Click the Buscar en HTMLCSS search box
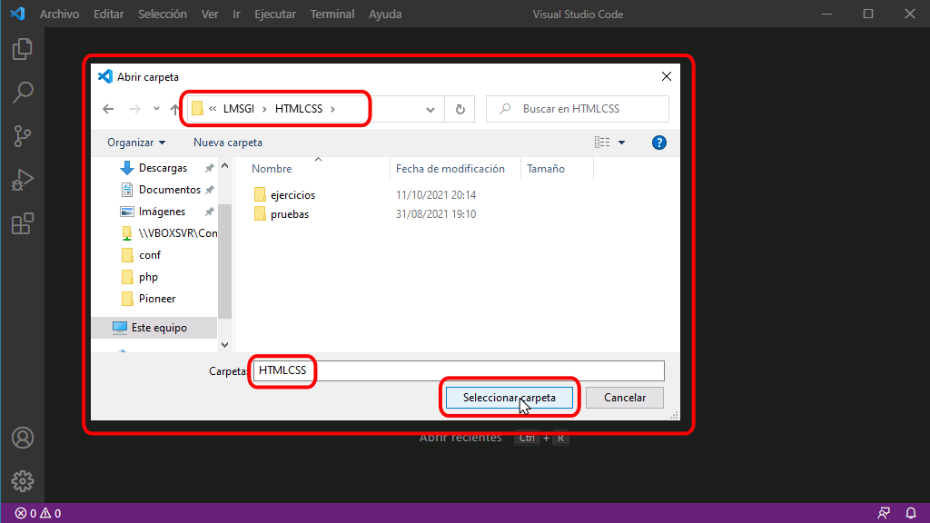Screen dimensions: 930x523 (577, 109)
